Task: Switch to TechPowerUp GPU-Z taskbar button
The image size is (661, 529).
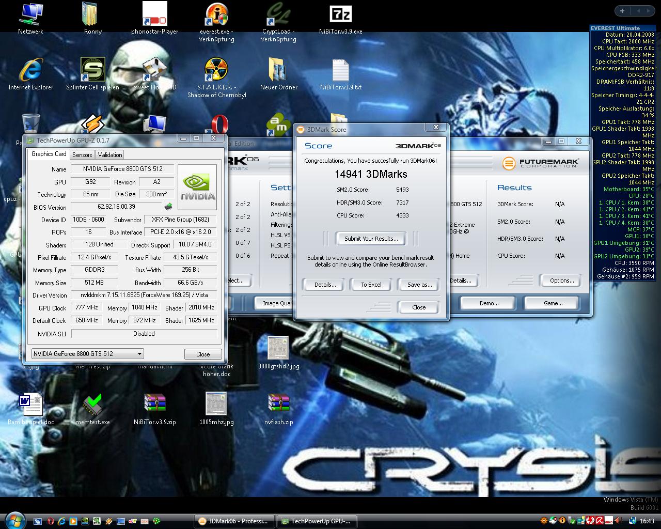Action: 317,521
